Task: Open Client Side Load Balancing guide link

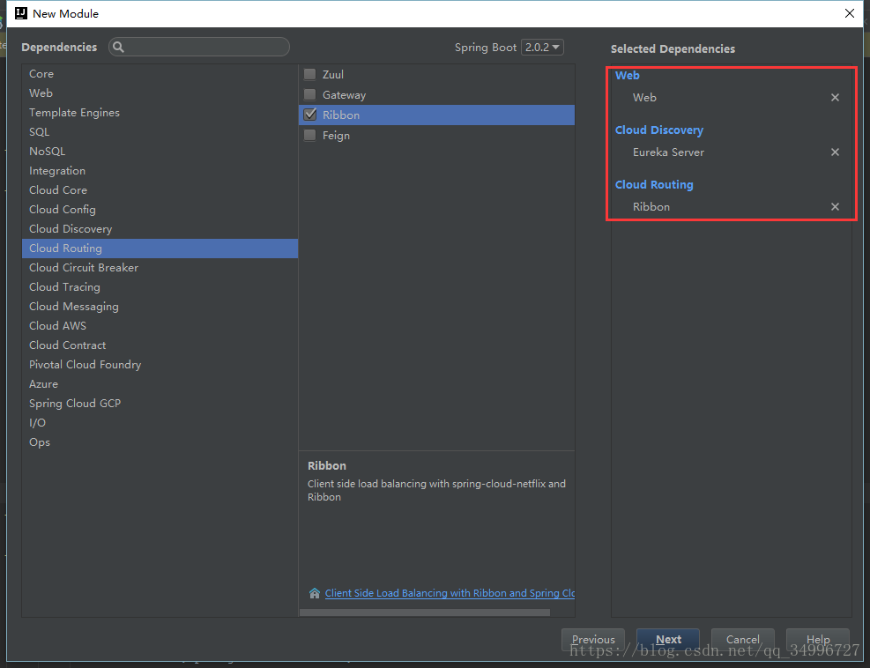Action: pyautogui.click(x=450, y=593)
